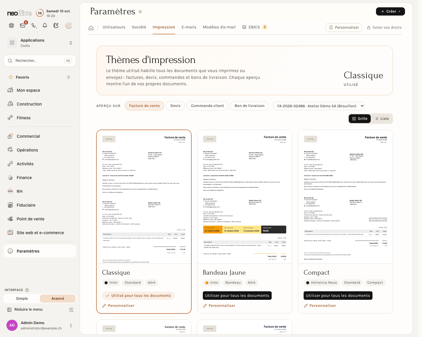Open the FA-2026-02486 document dropdown
Image resolution: width=422 pixels, height=337 pixels.
tap(319, 106)
